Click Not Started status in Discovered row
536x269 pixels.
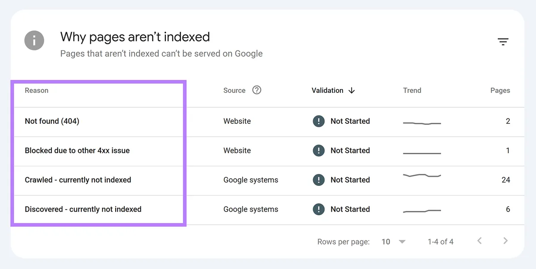coord(350,209)
